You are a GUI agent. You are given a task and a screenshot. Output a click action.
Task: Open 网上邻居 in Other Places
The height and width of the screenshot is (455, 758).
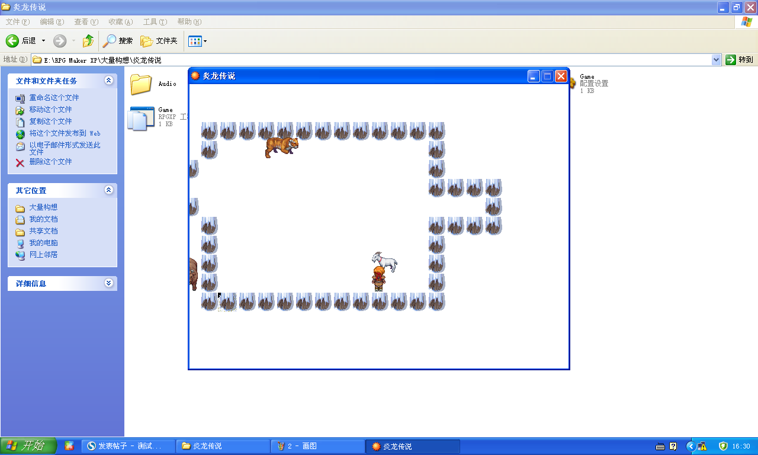pos(43,255)
